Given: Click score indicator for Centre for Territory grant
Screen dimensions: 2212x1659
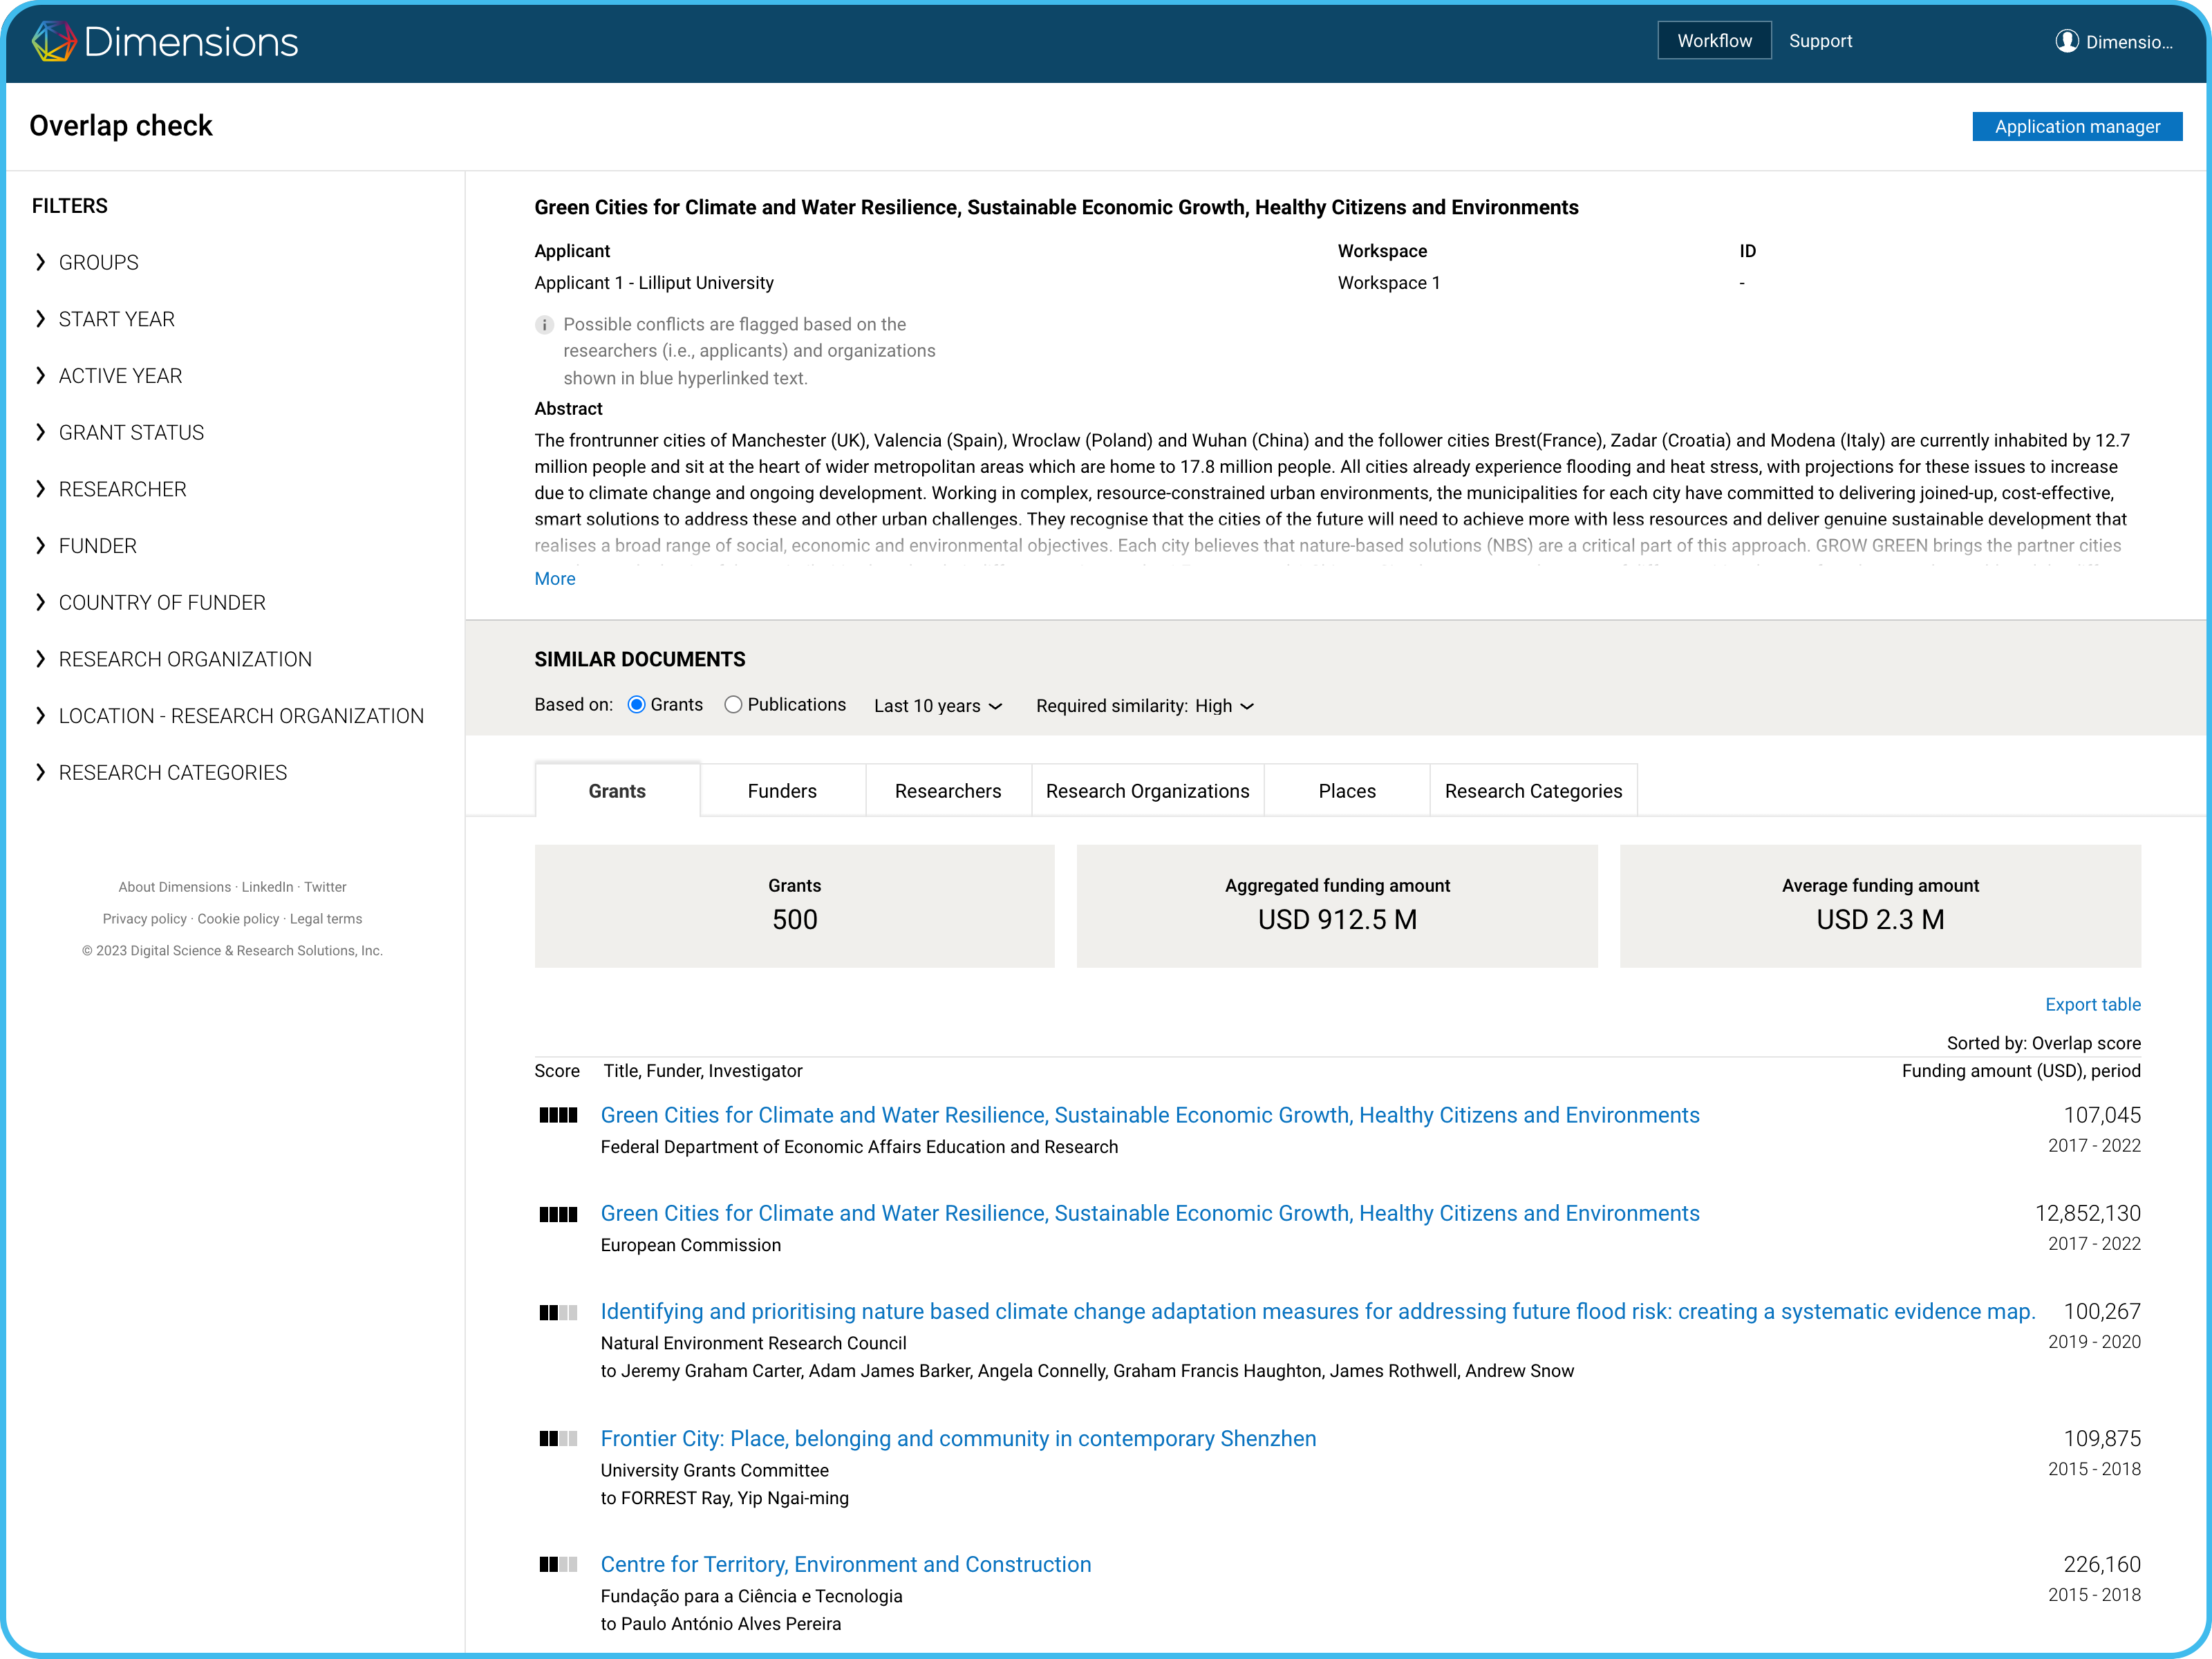Looking at the screenshot, I should point(558,1564).
